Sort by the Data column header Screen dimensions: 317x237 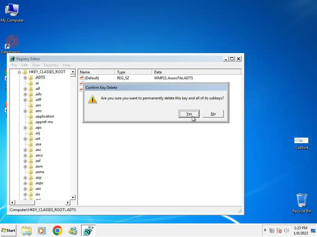click(197, 72)
